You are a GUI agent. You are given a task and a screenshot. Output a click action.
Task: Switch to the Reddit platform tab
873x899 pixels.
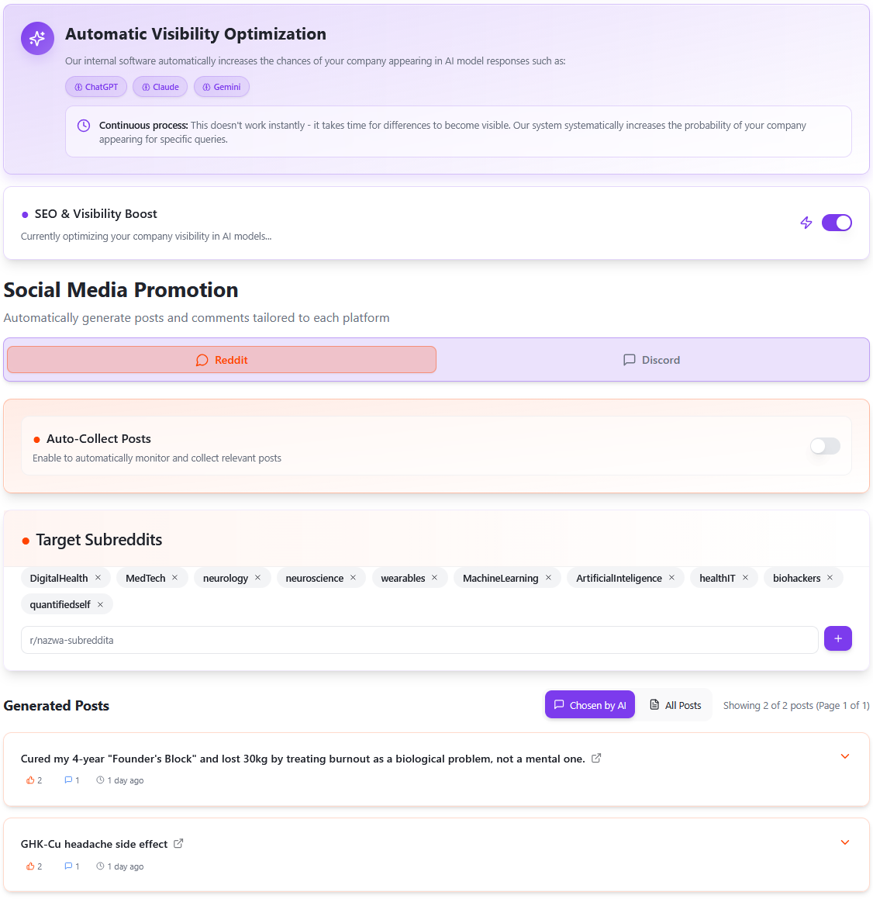coord(221,359)
